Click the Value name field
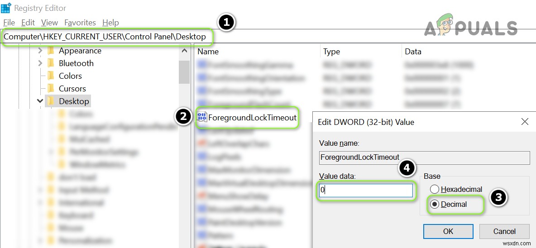536x248 pixels. [424, 157]
